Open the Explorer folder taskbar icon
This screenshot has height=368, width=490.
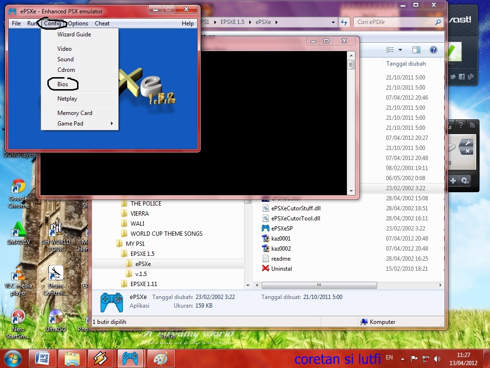[72, 358]
